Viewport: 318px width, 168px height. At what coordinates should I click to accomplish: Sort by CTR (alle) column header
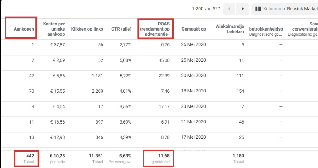point(121,29)
